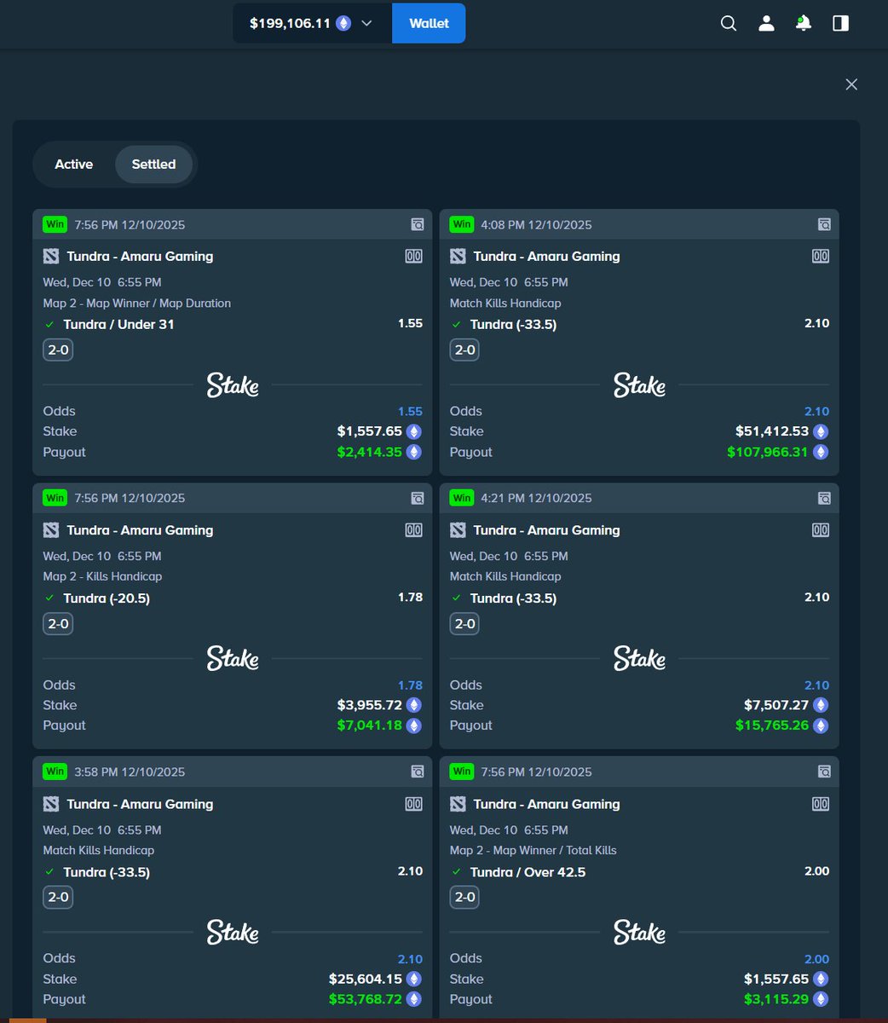Screen dimensions: 888x1023
Task: Open the search magnifier in the top bar
Action: click(728, 23)
